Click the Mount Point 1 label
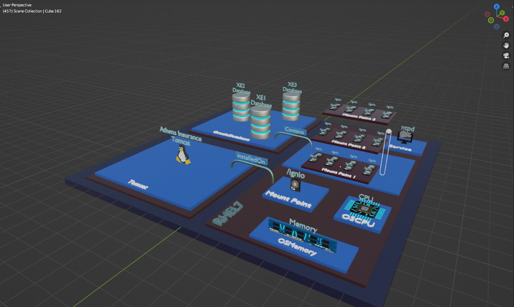Image resolution: width=514 pixels, height=307 pixels. [x=339, y=172]
